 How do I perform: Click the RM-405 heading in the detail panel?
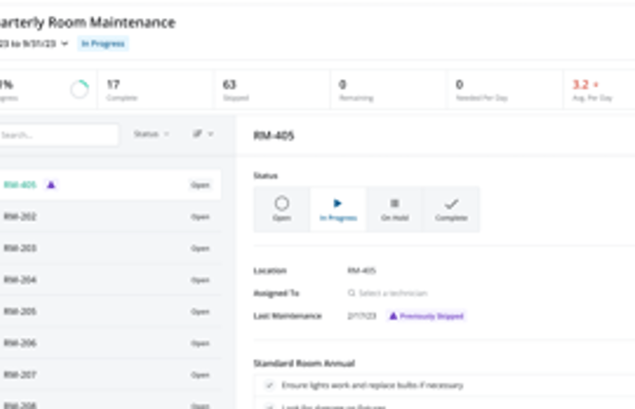[274, 136]
